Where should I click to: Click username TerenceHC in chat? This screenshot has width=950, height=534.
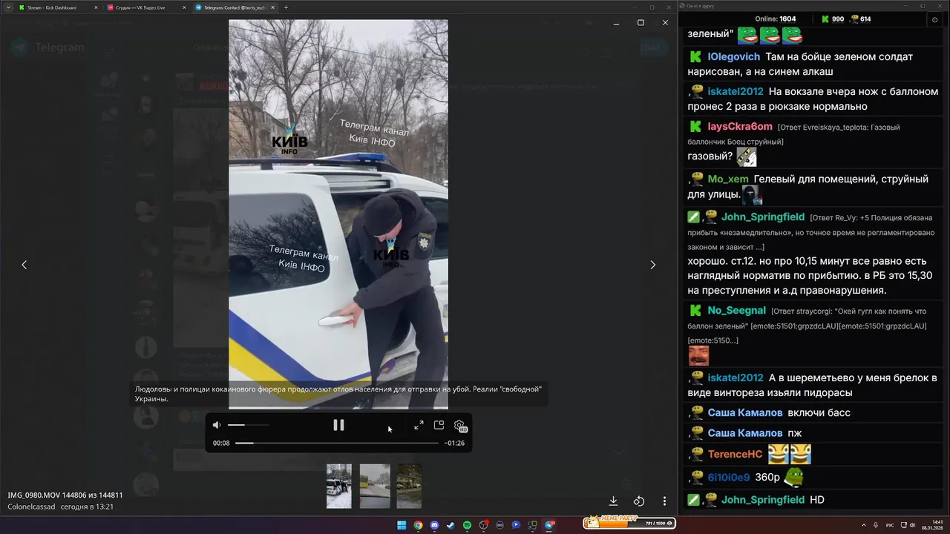[x=735, y=454]
